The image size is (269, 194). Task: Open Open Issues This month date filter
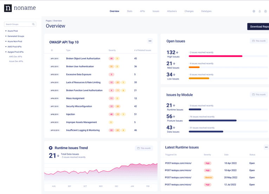259,41
